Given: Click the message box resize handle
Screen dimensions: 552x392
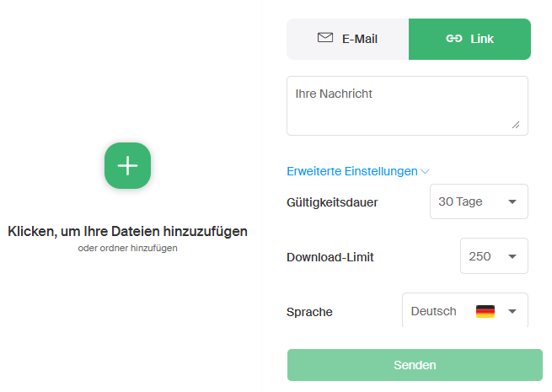Looking at the screenshot, I should [x=515, y=125].
